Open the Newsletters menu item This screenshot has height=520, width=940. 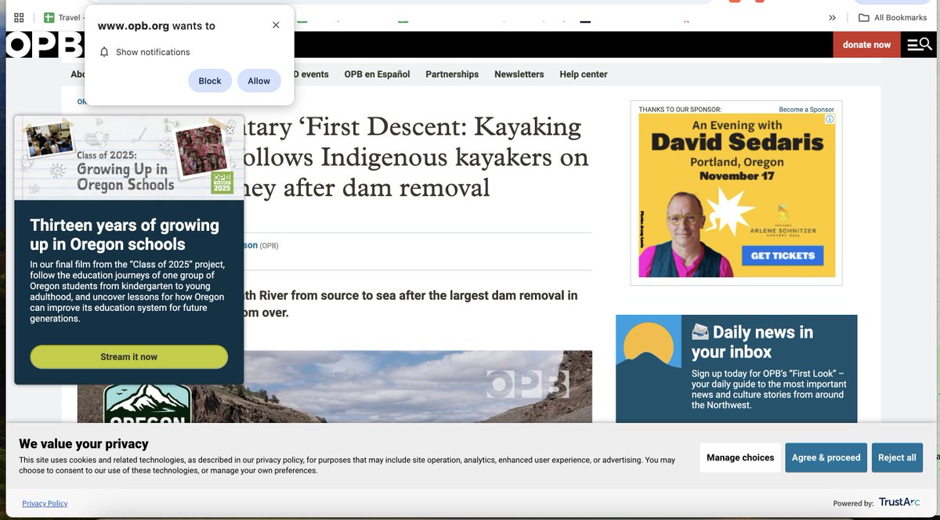pyautogui.click(x=519, y=74)
